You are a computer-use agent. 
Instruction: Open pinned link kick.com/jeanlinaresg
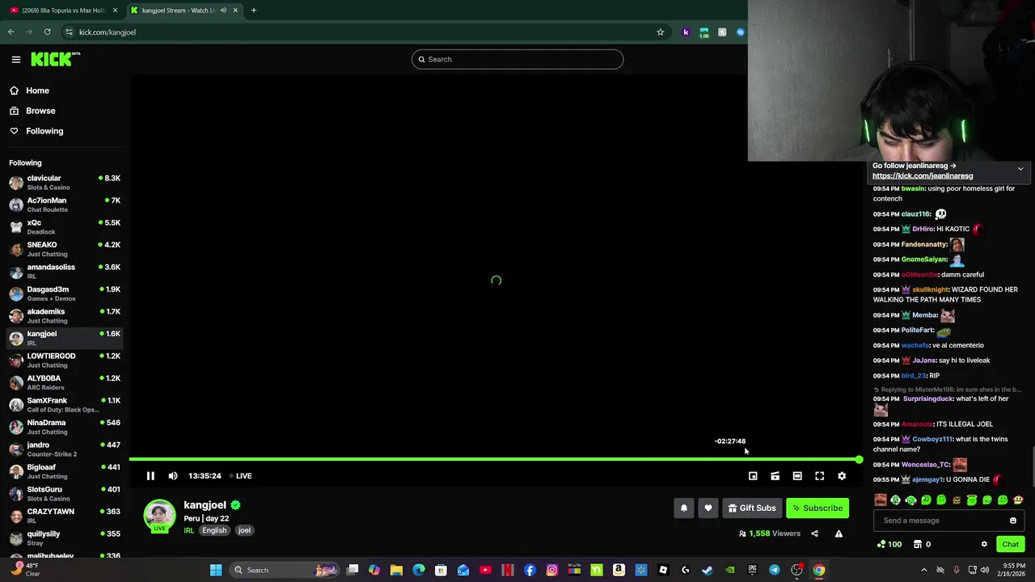click(923, 176)
